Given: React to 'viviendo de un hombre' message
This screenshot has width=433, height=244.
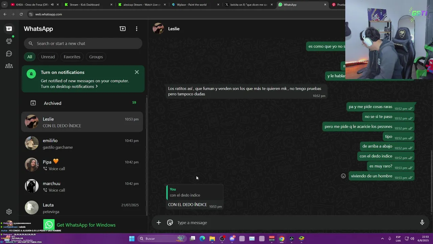Looking at the screenshot, I should [x=343, y=176].
